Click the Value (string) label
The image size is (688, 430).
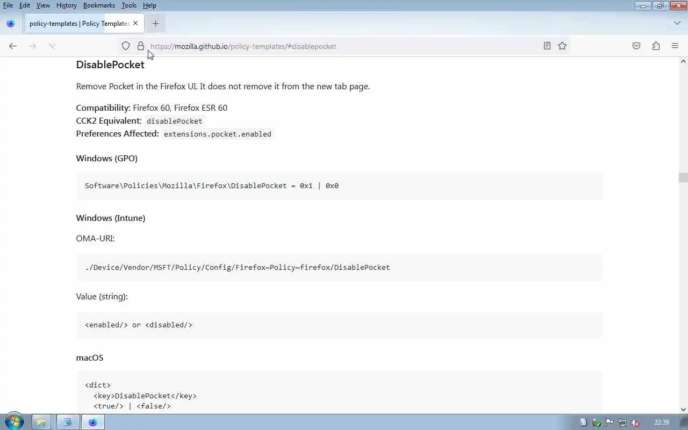[102, 297]
